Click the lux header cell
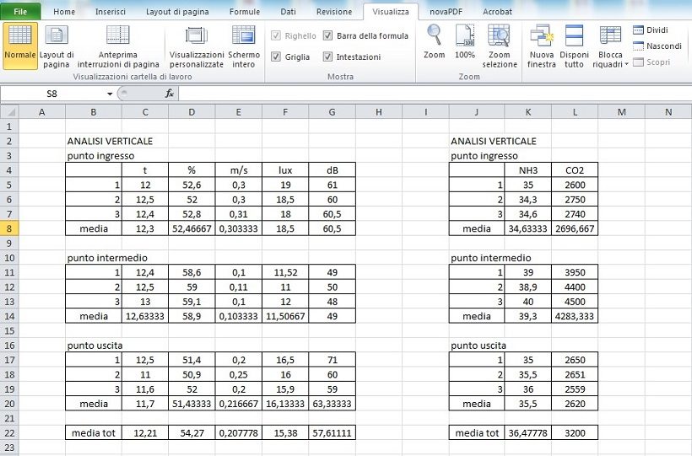The image size is (692, 456). click(x=285, y=170)
